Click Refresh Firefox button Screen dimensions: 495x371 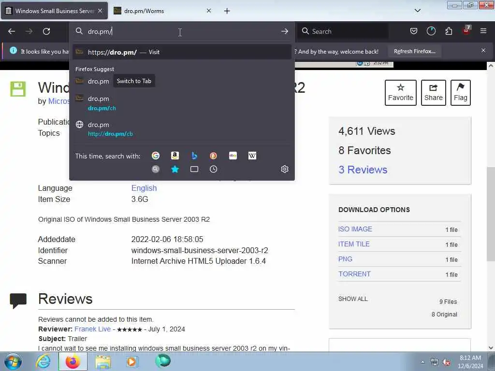[414, 51]
